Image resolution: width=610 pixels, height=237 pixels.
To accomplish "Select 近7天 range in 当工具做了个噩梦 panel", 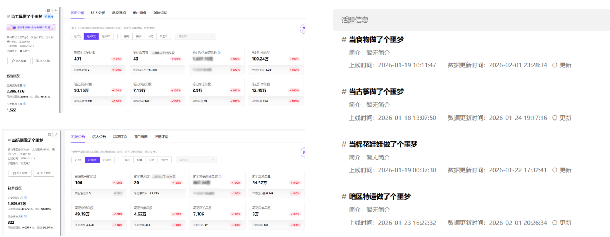I will click(76, 37).
